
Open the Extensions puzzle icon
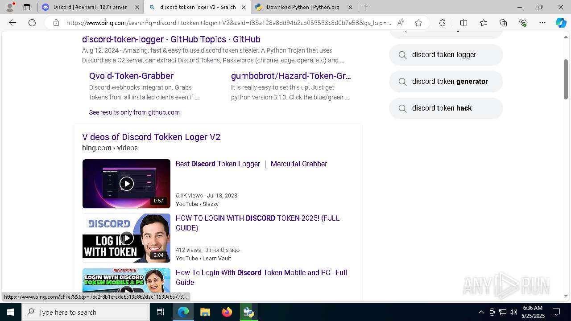(x=442, y=23)
